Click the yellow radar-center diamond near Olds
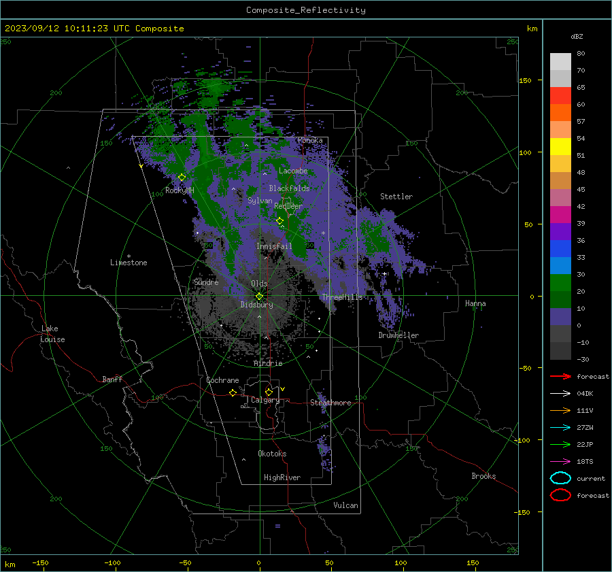 tap(259, 296)
